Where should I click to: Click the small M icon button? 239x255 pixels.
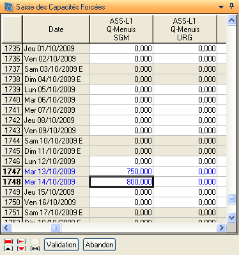coord(35,249)
